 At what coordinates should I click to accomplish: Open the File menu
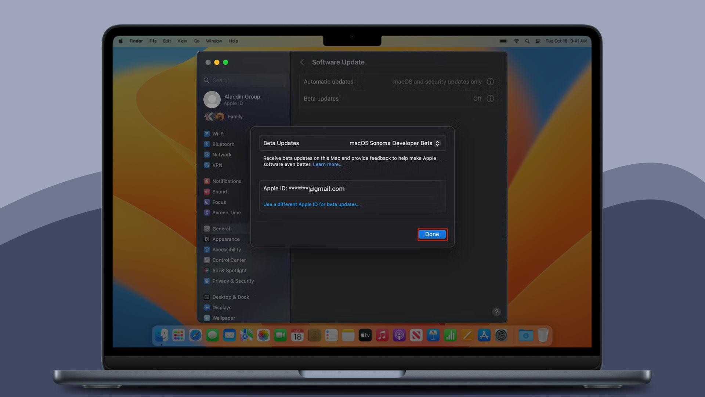(153, 41)
